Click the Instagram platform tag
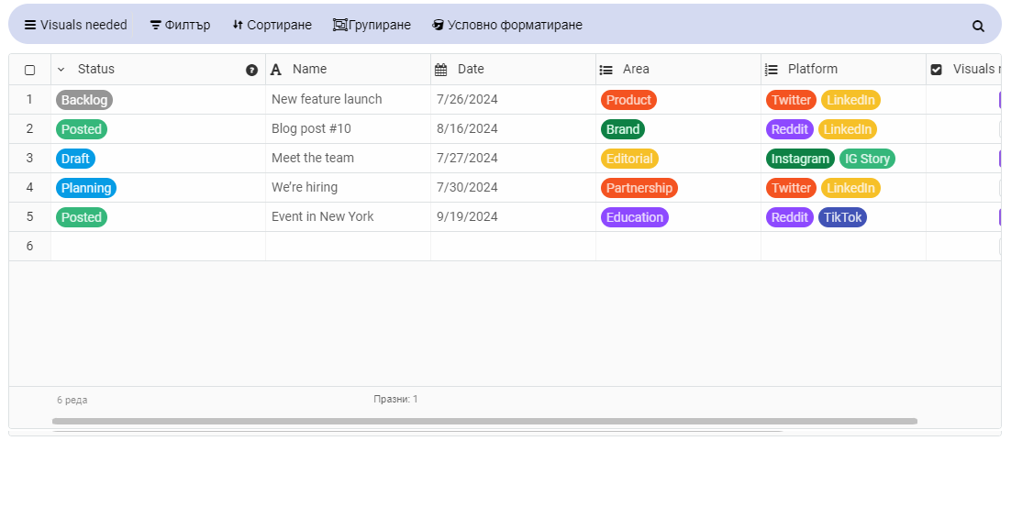Viewport: 1011px width, 518px height. (800, 159)
